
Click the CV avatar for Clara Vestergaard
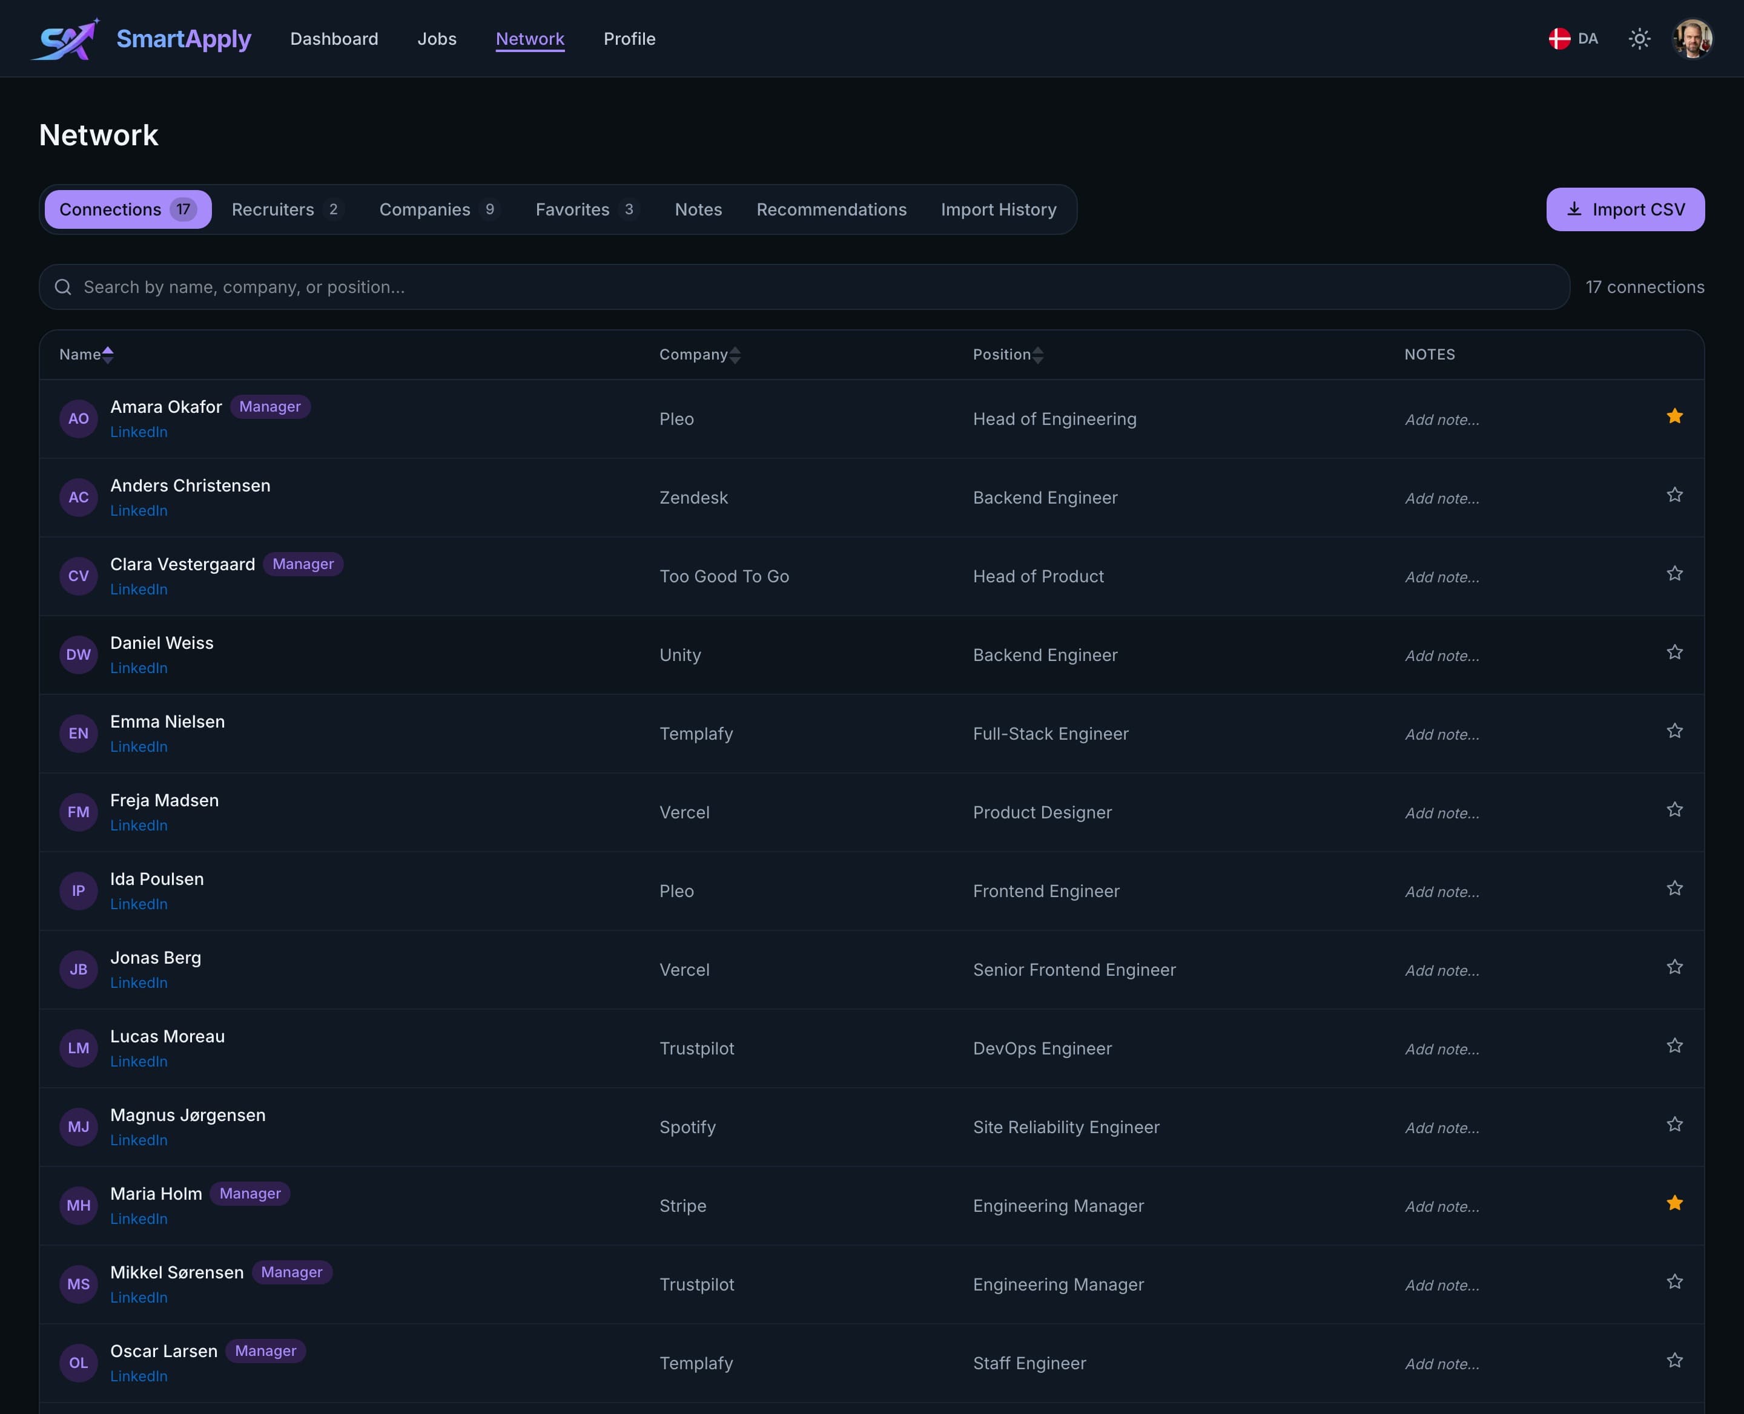pyautogui.click(x=78, y=576)
